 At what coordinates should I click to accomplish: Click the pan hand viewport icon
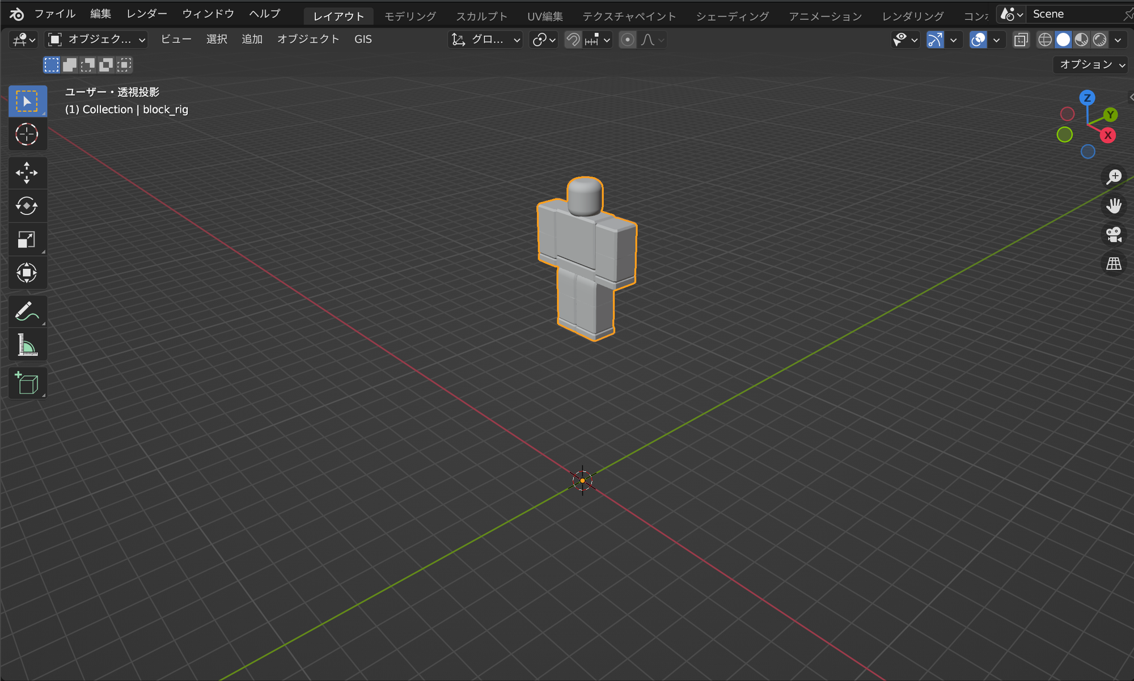pos(1114,206)
